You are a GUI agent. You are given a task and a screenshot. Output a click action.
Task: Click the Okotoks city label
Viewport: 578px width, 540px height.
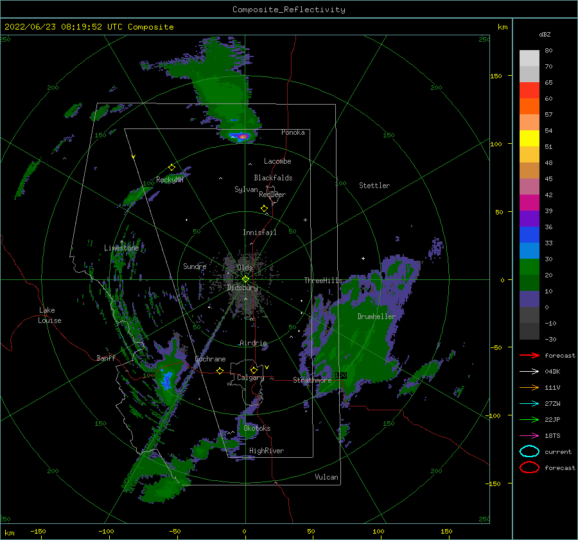click(x=258, y=428)
